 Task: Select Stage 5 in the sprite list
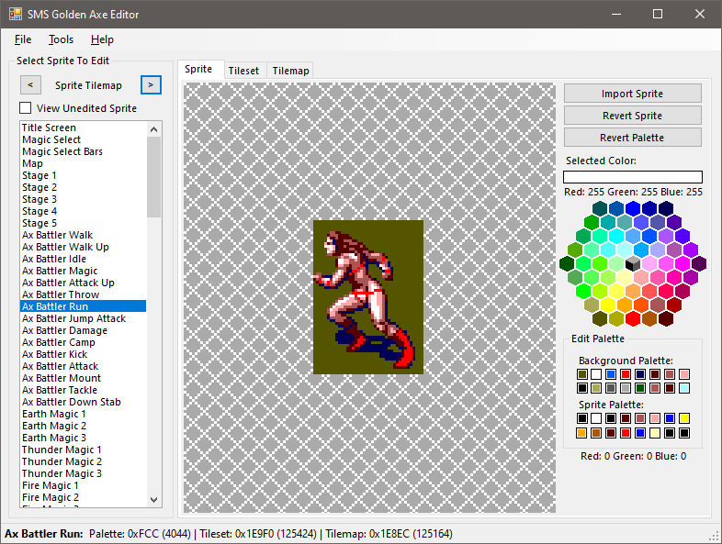pyautogui.click(x=84, y=223)
